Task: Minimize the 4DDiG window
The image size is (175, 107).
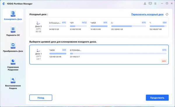Action: [162, 4]
